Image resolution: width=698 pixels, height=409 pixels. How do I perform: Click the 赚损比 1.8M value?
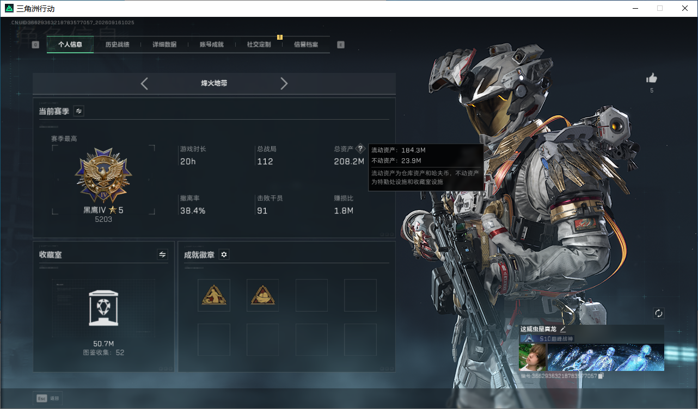[344, 210]
